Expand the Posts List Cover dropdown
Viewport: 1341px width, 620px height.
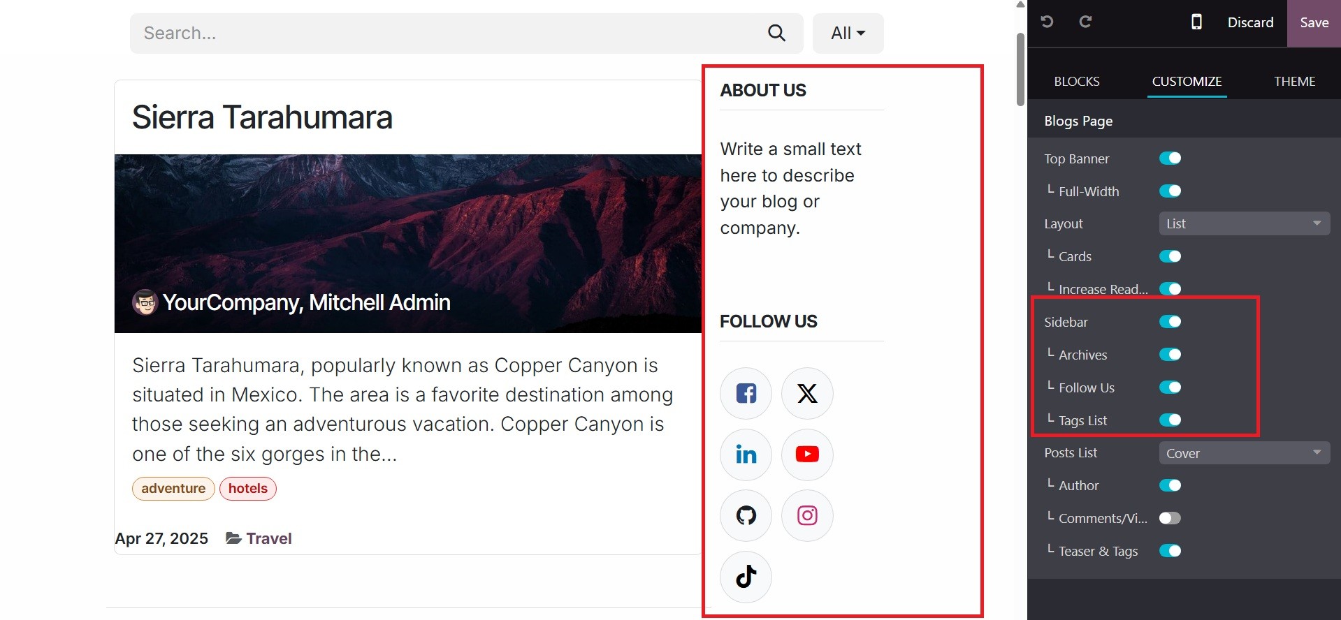[x=1244, y=453]
